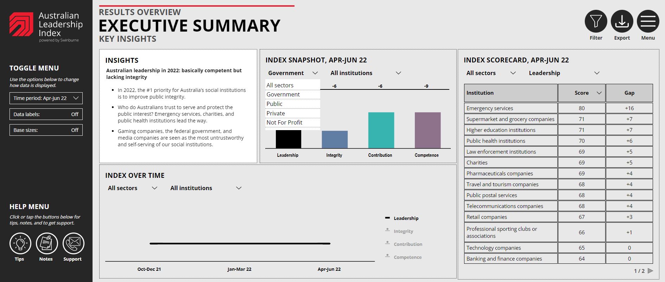Click the Emergency services institution row

coord(511,108)
